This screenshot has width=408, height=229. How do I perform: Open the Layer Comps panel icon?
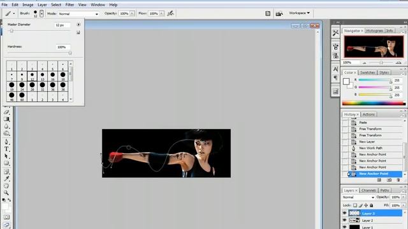(x=335, y=92)
